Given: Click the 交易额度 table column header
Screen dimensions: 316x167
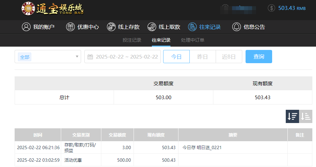Looking at the screenshot, I should click(118, 135).
